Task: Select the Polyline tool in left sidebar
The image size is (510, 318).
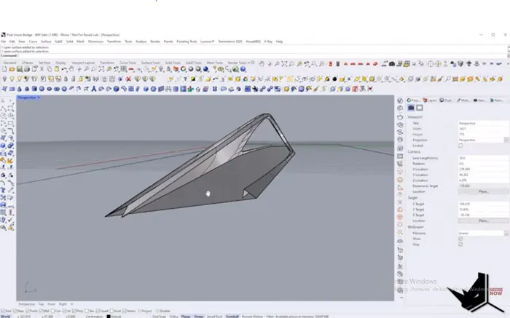Action: (3, 109)
